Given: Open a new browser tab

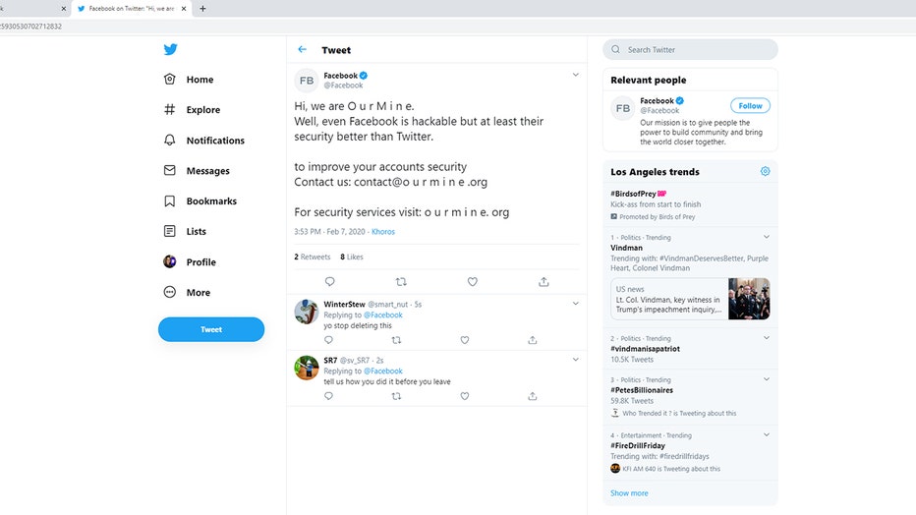Looking at the screenshot, I should (x=202, y=8).
